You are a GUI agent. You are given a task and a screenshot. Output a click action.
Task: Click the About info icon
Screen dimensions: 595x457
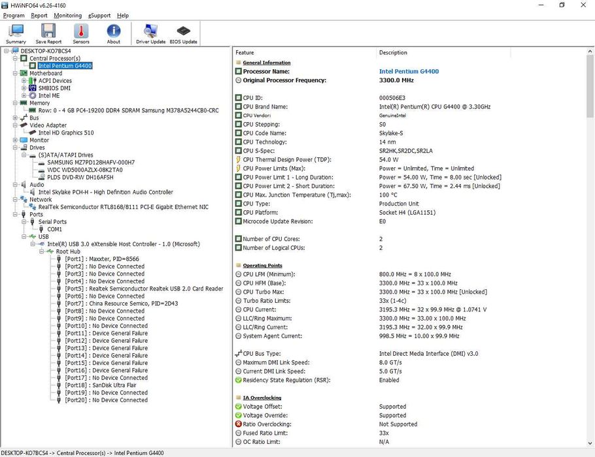(x=114, y=34)
